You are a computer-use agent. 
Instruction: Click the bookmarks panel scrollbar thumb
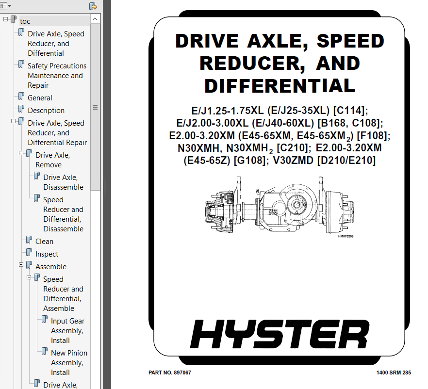tap(95, 107)
